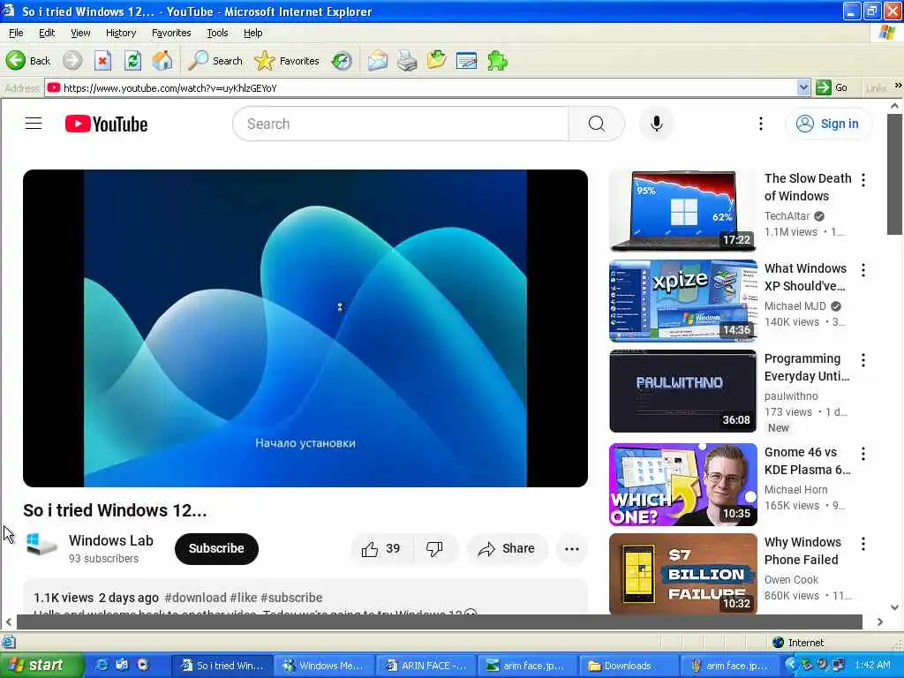The image size is (904, 678).
Task: Open the History menu
Action: tap(121, 33)
